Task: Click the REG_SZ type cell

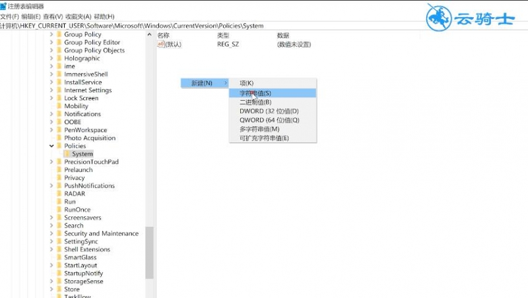Action: coord(228,44)
